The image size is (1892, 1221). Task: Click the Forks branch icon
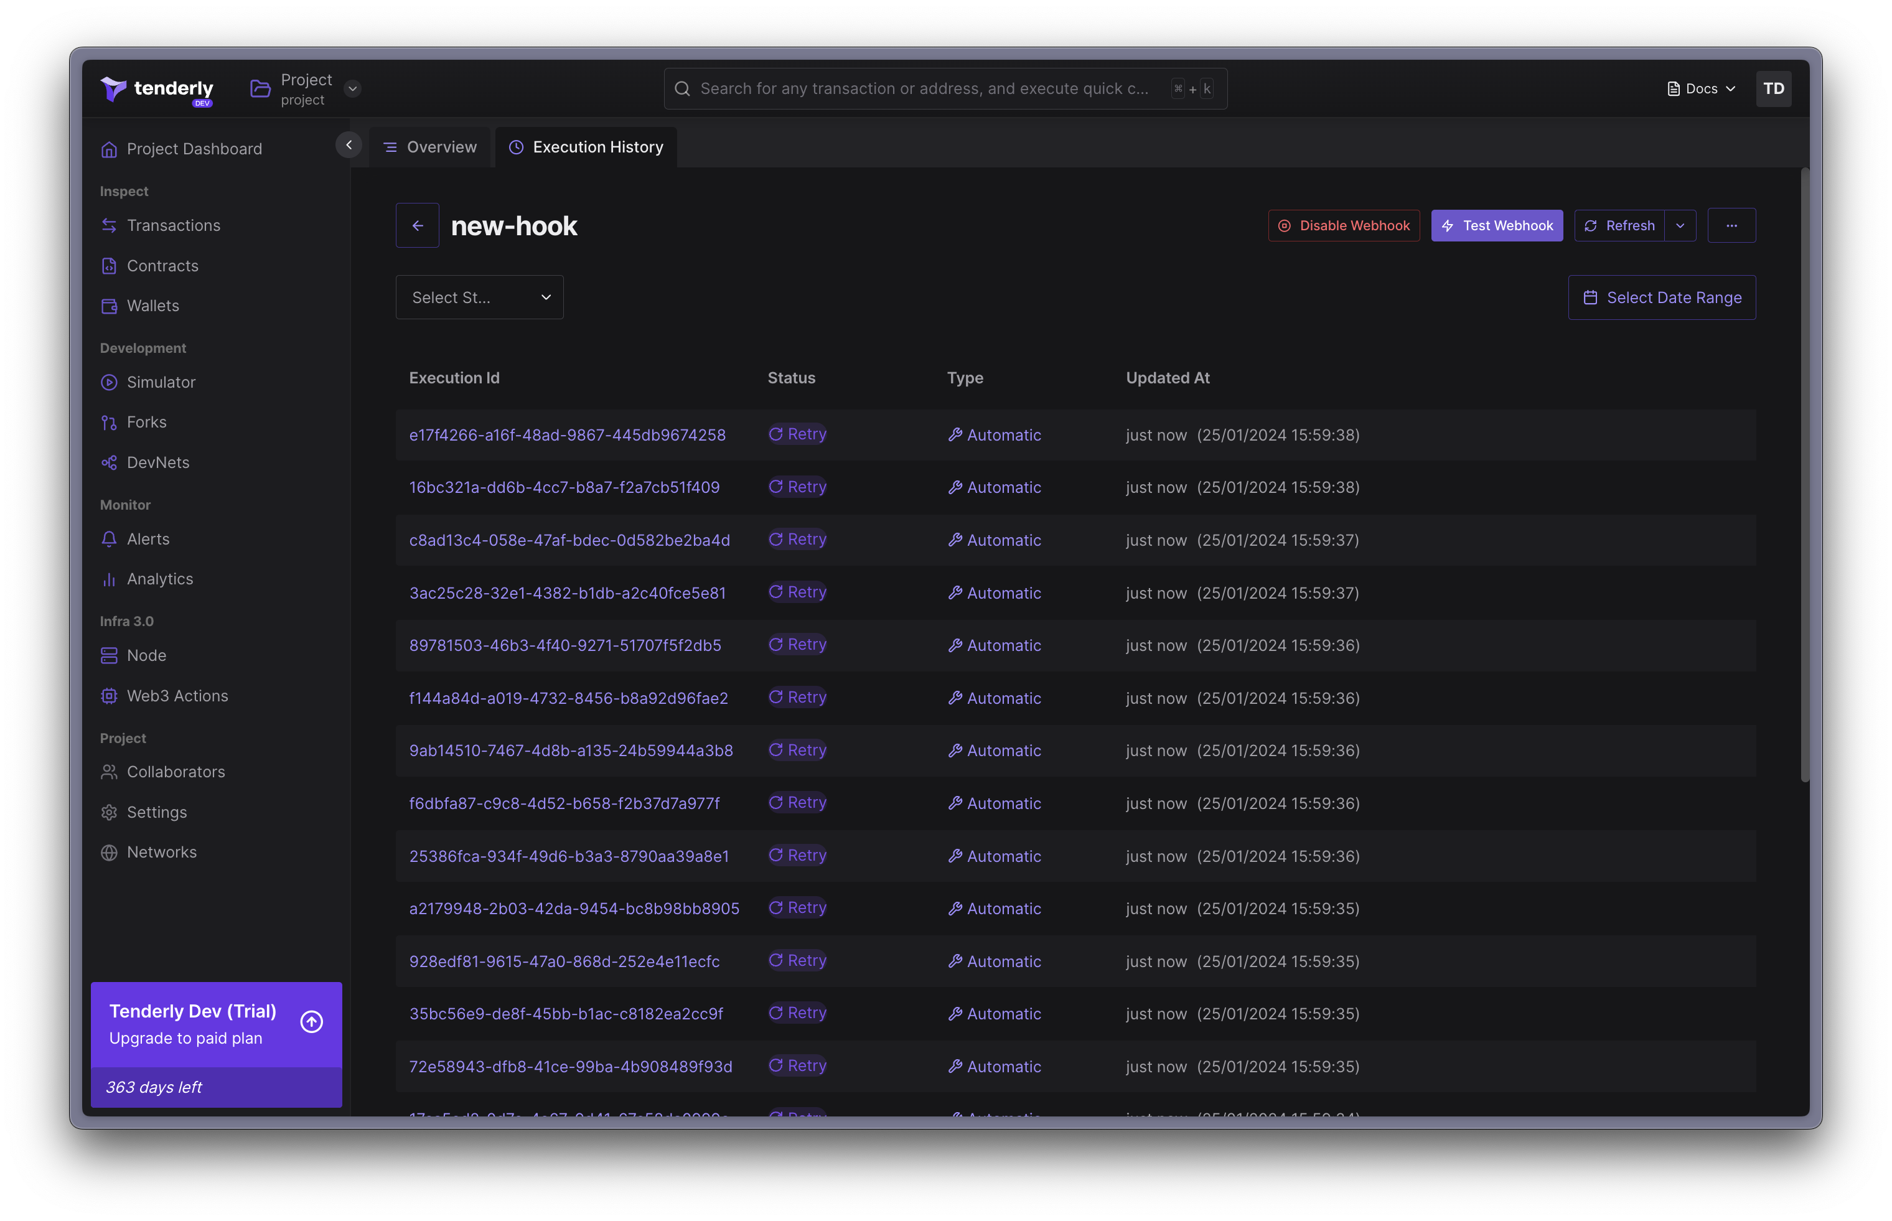coord(110,423)
